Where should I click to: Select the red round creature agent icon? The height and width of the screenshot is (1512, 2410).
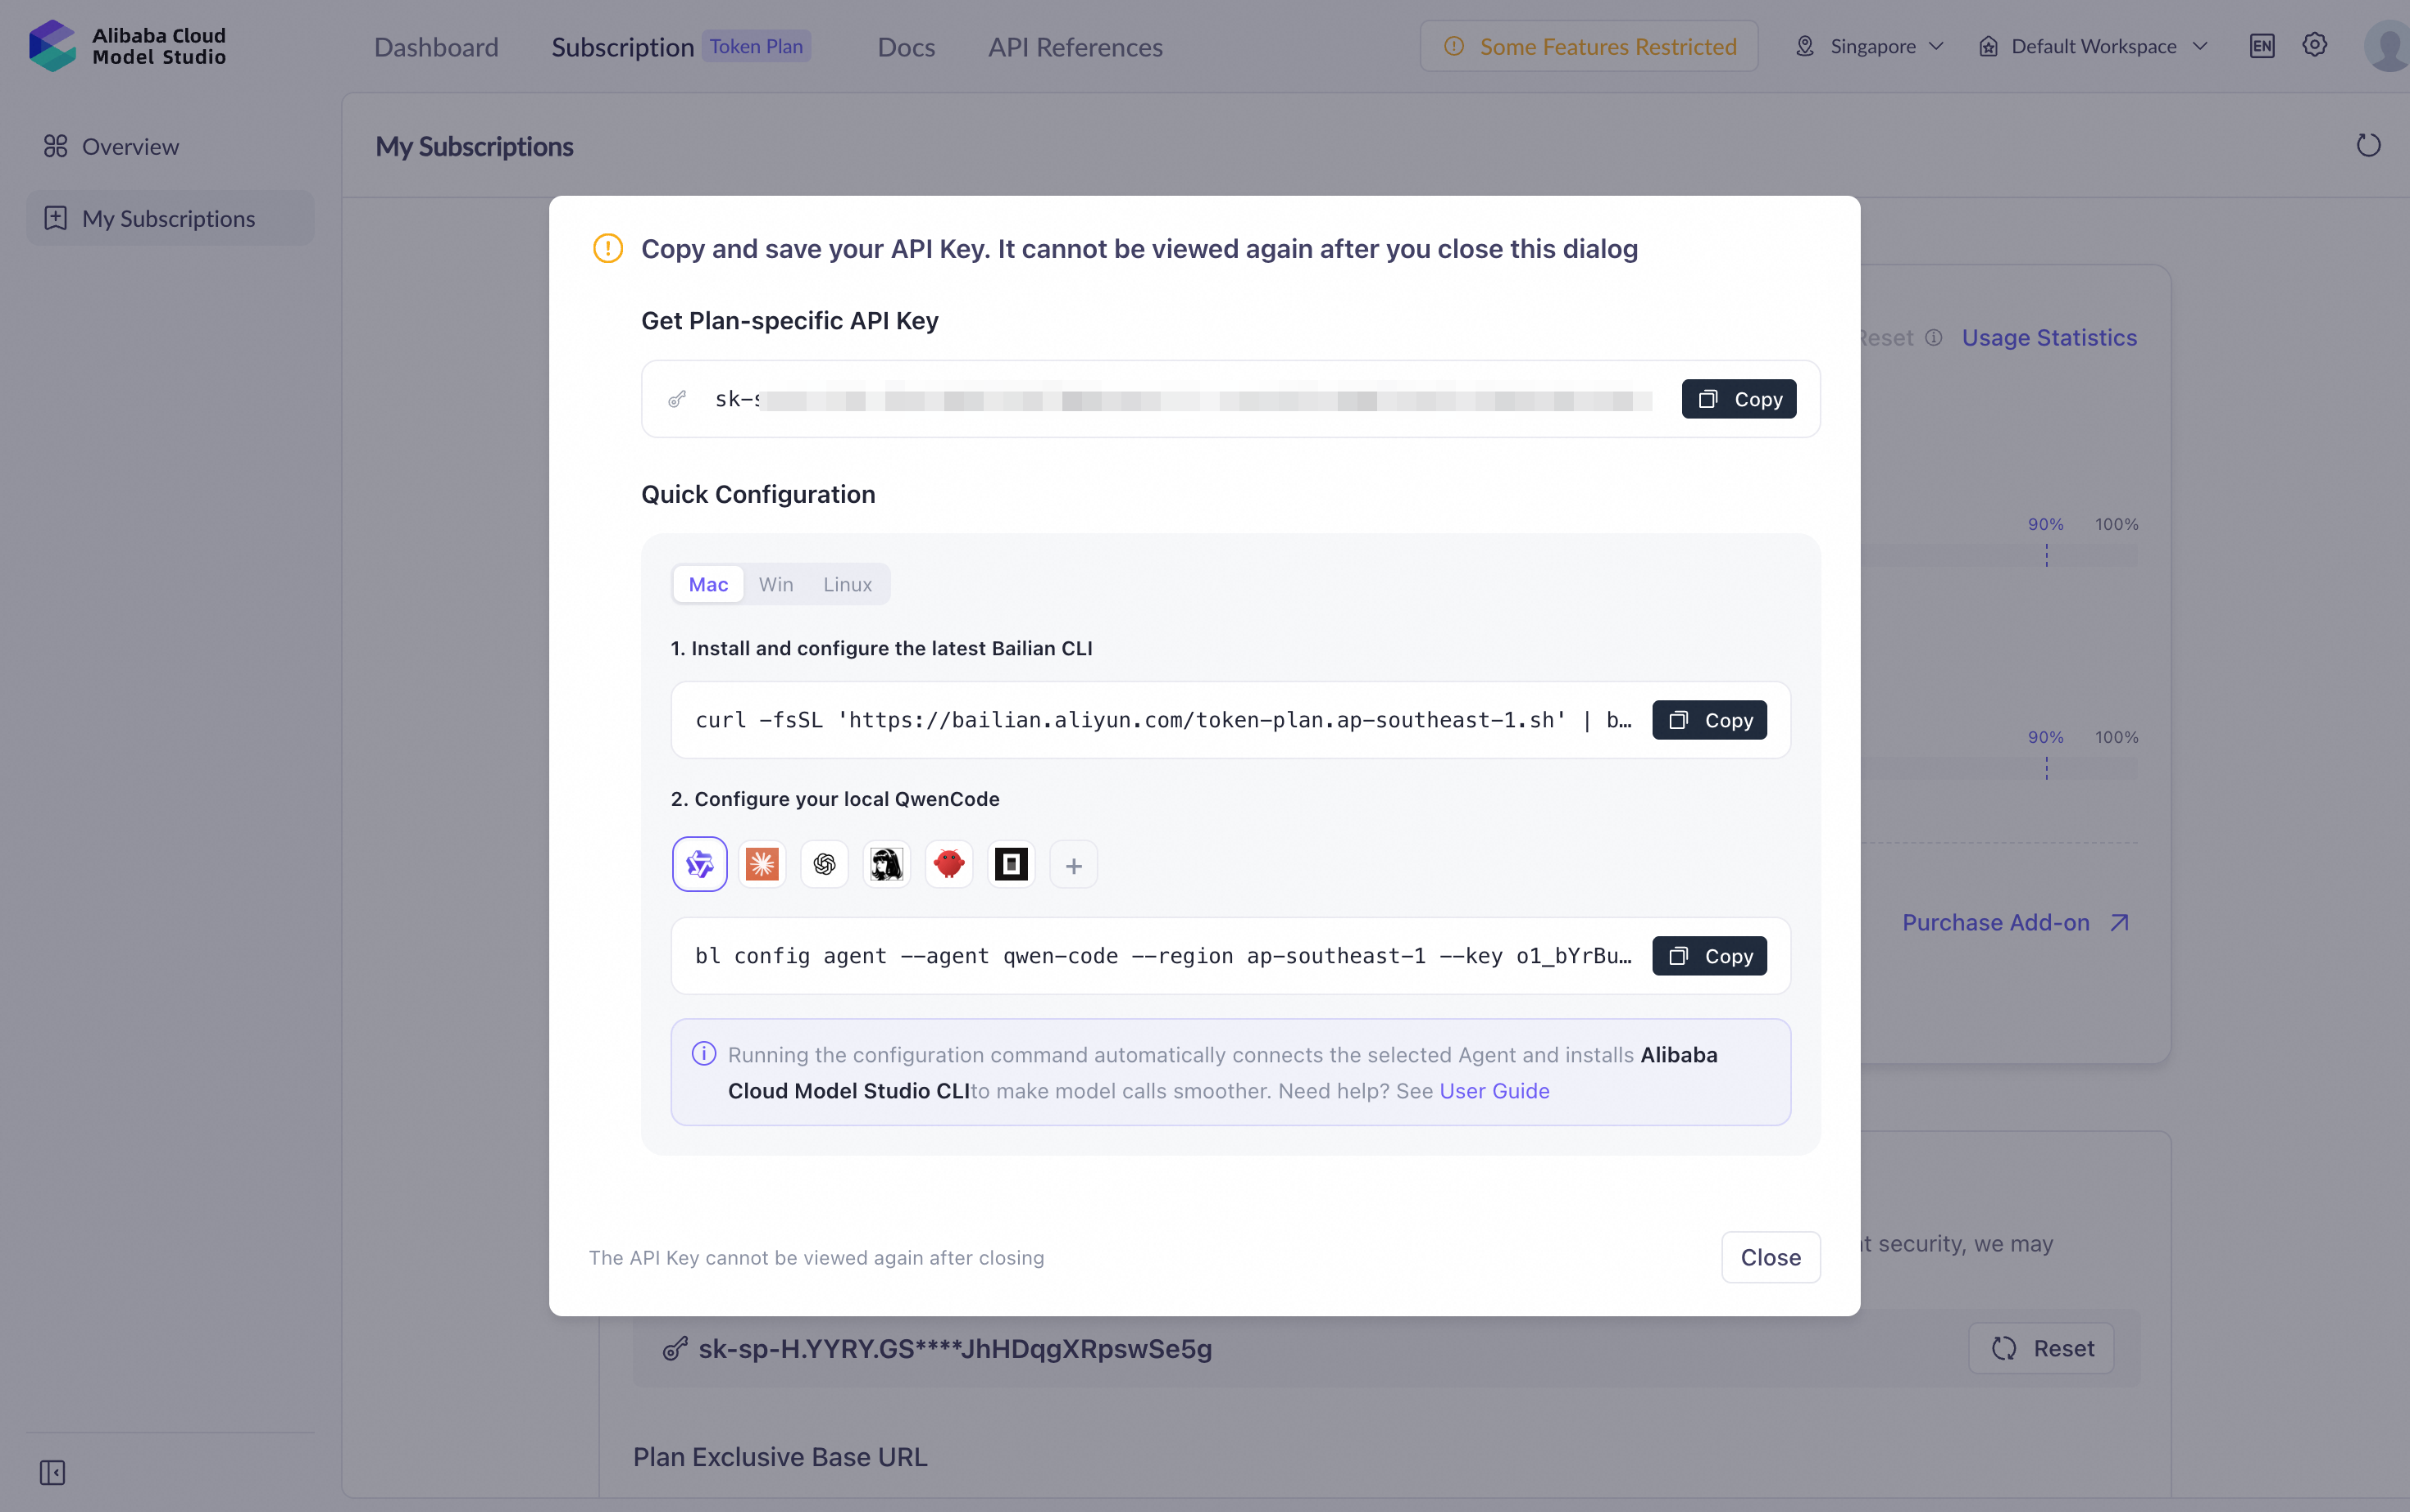tap(948, 864)
